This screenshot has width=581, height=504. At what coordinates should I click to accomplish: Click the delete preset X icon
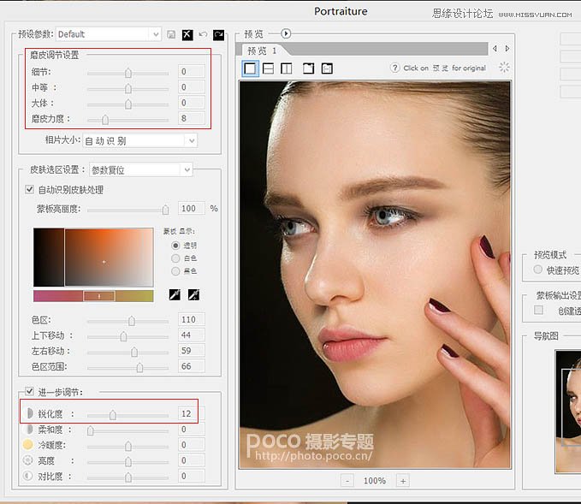point(187,34)
